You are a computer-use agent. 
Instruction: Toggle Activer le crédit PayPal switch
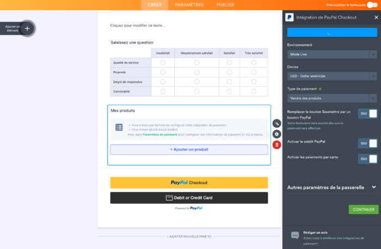367,144
